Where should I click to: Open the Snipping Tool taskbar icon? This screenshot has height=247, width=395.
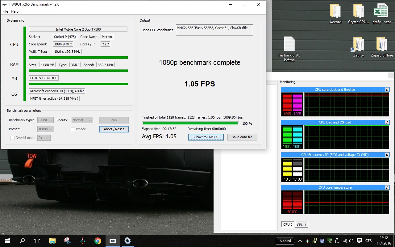tap(67, 241)
